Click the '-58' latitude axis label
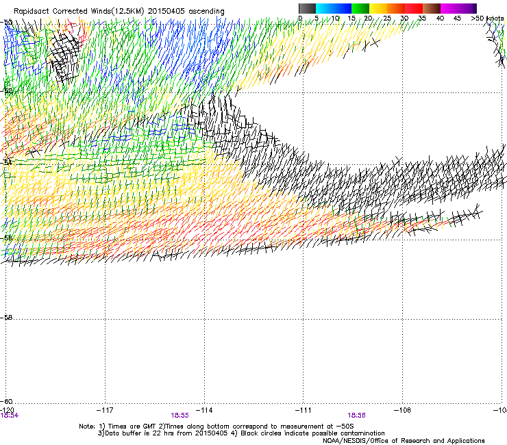The width and height of the screenshot is (507, 445). [x=6, y=318]
